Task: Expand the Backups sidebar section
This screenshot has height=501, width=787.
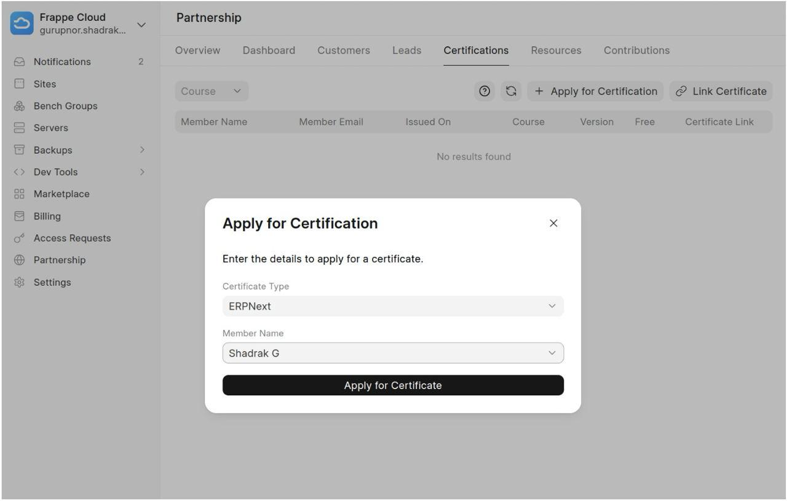Action: click(142, 150)
